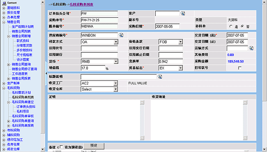Expand the 销售合同查询 tree node
The height and width of the screenshot is (152, 267).
(9, 65)
